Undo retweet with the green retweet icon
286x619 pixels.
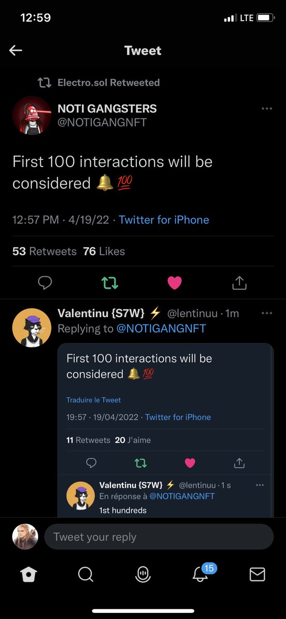click(109, 282)
